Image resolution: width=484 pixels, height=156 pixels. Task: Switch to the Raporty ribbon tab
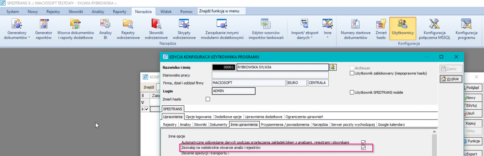coord(120,12)
